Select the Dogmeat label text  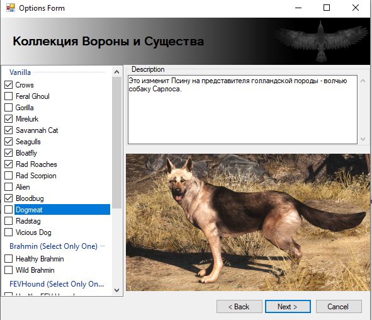29,210
